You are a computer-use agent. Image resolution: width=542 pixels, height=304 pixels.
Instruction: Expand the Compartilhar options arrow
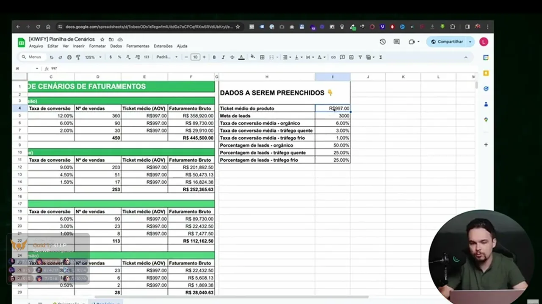(470, 42)
